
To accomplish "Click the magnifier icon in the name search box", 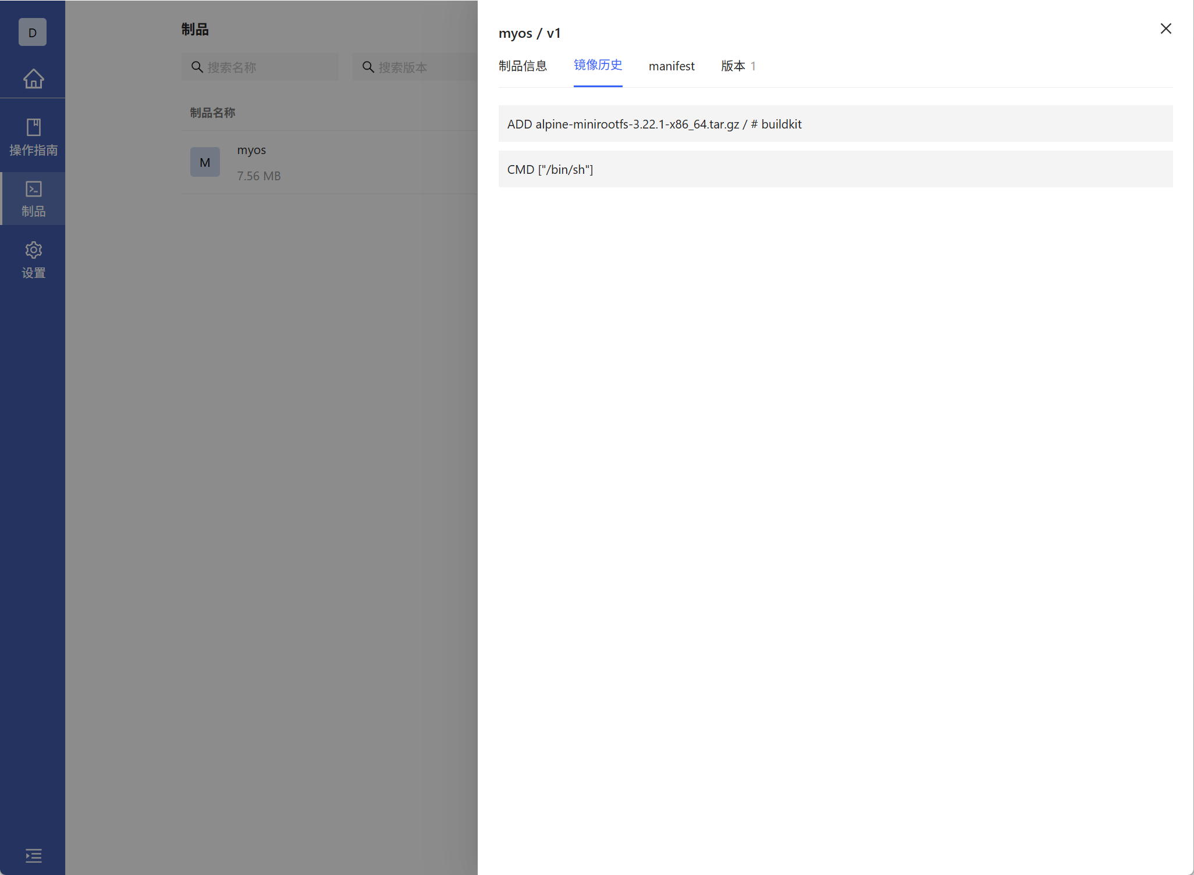I will [197, 67].
